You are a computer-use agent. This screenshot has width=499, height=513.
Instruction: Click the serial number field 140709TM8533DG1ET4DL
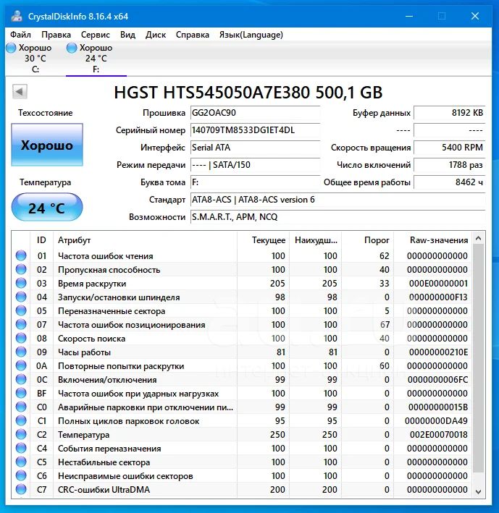pos(255,130)
